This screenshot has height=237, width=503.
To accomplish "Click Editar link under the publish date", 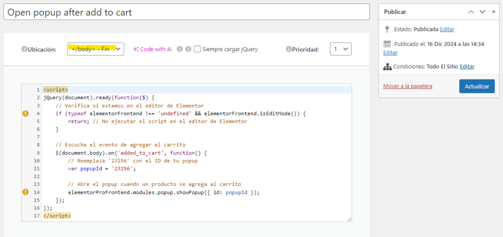I will [390, 53].
